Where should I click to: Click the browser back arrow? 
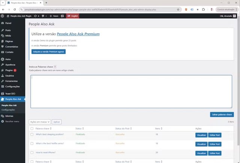[x=3, y=9]
